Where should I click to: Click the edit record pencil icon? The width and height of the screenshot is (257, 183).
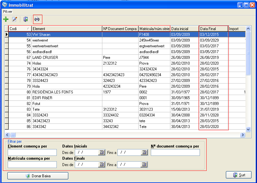[14, 19]
